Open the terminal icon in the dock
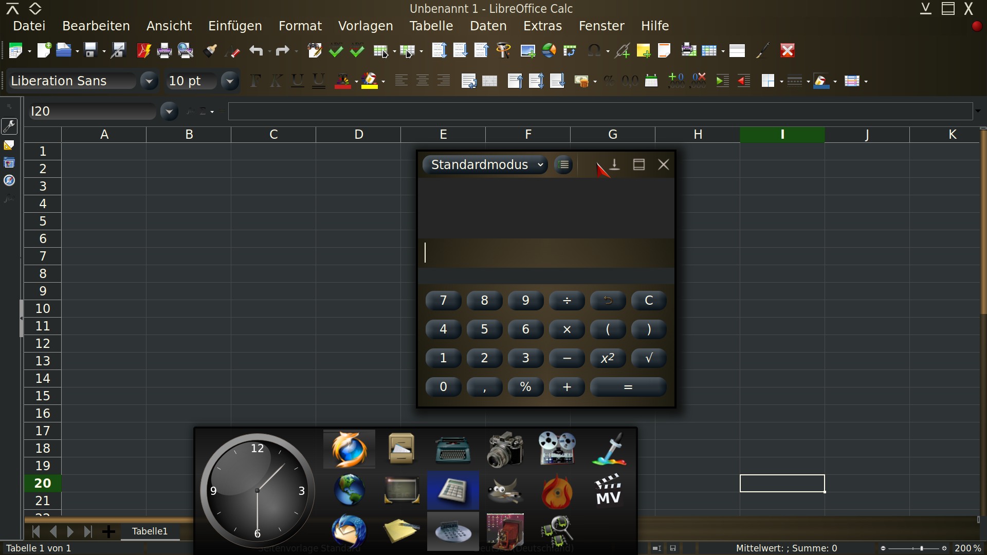 pos(401,490)
